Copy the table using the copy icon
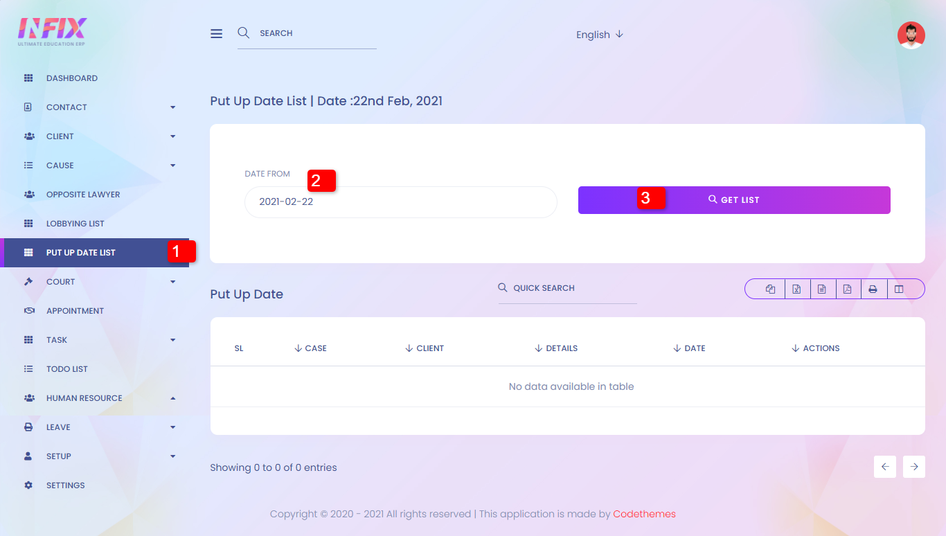This screenshot has height=536, width=946. (x=770, y=289)
